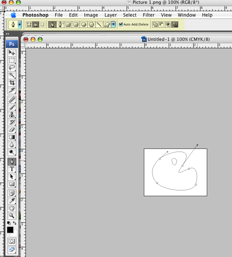Image resolution: width=232 pixels, height=257 pixels.
Task: Select the Slice tool
Action: pos(12,90)
